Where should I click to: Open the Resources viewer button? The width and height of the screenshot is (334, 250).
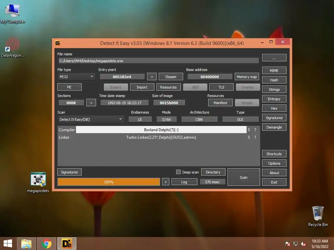(x=169, y=87)
